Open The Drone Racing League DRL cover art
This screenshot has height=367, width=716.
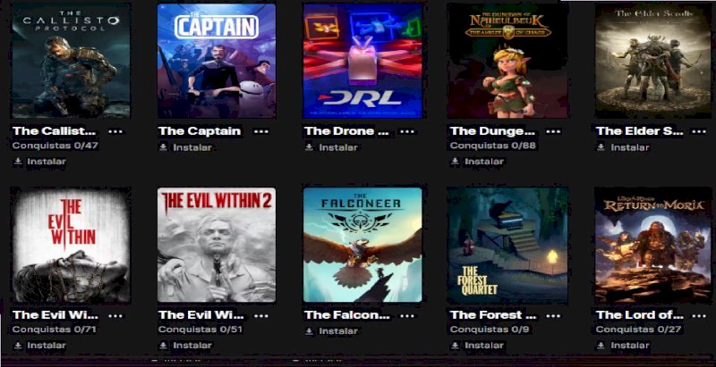pyautogui.click(x=362, y=61)
